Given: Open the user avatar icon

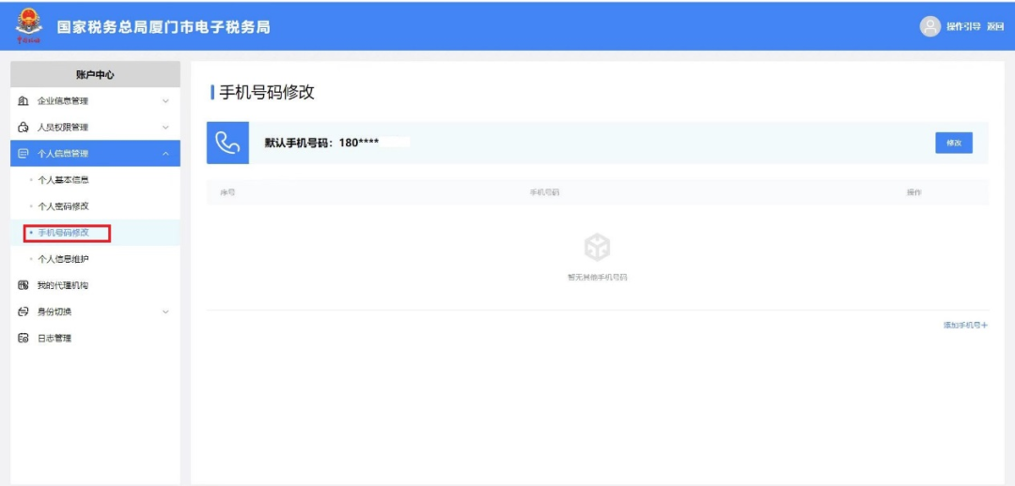Looking at the screenshot, I should click(929, 26).
